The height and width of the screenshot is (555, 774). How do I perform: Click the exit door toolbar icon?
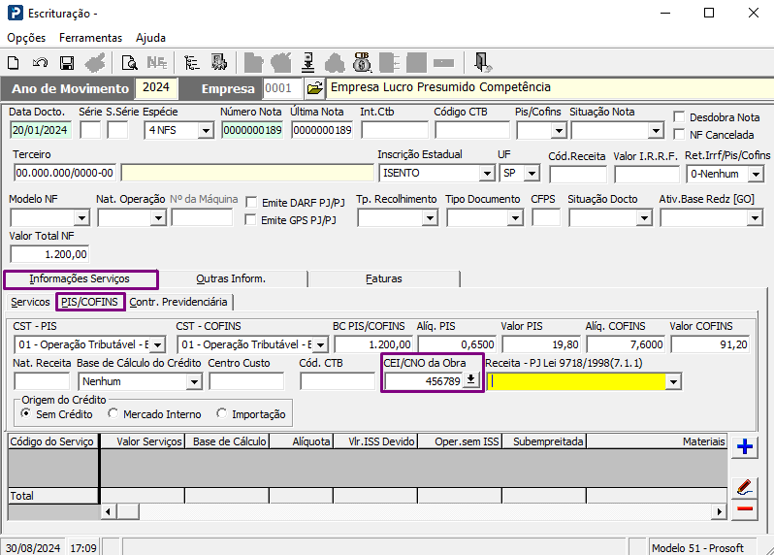pyautogui.click(x=481, y=62)
